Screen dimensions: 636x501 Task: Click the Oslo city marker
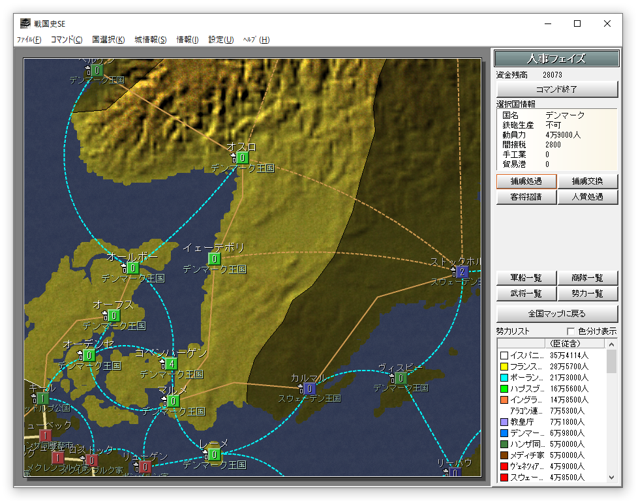click(241, 158)
